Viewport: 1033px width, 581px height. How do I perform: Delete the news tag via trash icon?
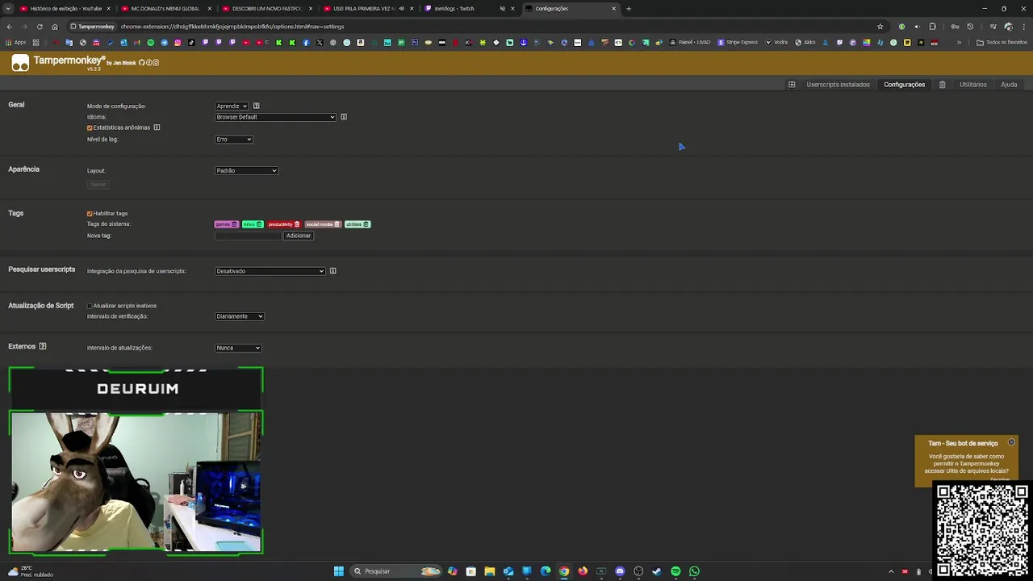[x=259, y=224]
